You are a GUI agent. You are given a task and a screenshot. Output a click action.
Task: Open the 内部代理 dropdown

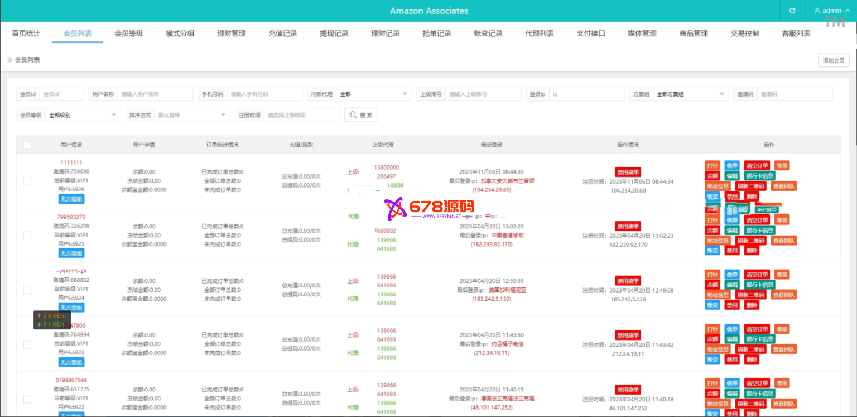pos(374,94)
